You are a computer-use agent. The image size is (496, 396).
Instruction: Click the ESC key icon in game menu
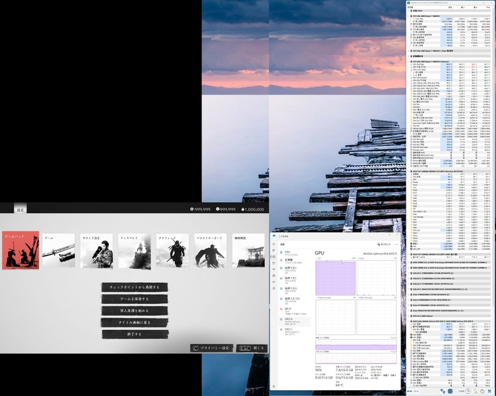(x=245, y=348)
